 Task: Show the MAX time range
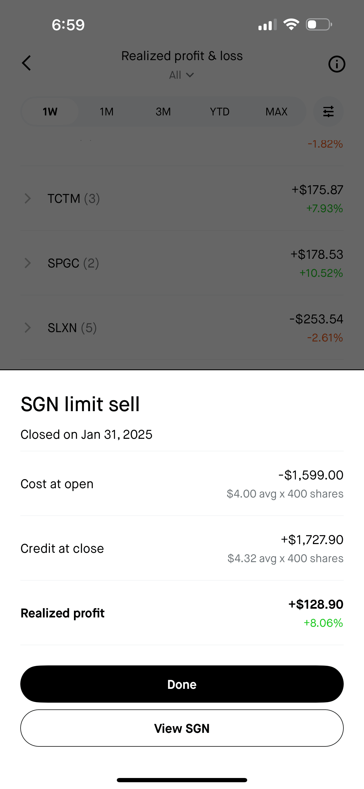(276, 112)
